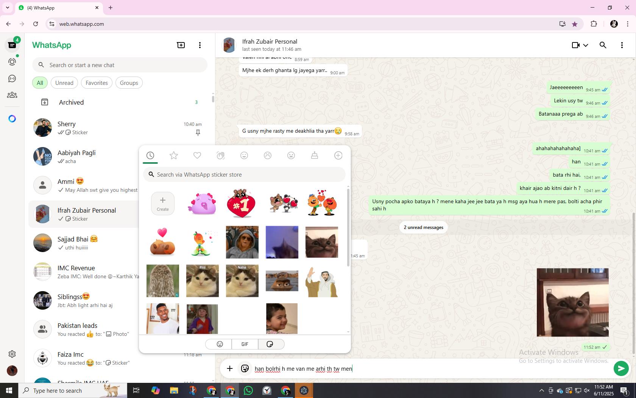636x398 pixels.
Task: Switch to emoji picker tab
Action: 220,344
